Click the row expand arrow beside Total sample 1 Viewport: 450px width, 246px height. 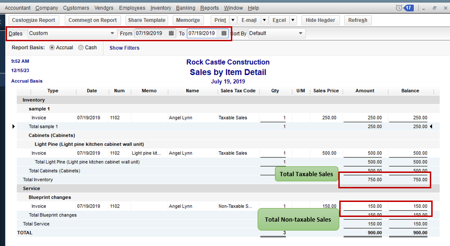[14, 127]
